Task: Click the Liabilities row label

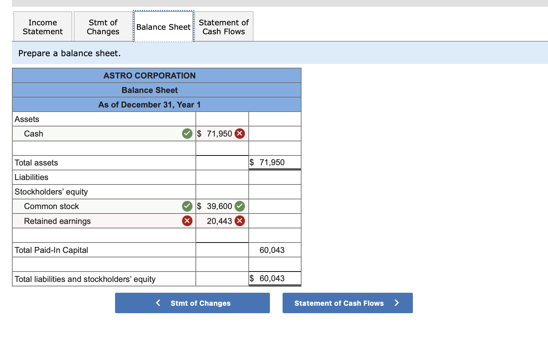Action: pos(31,177)
